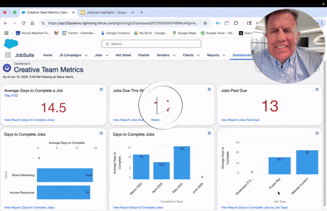Click the browser forward arrow
The image size is (327, 211).
pyautogui.click(x=14, y=23)
